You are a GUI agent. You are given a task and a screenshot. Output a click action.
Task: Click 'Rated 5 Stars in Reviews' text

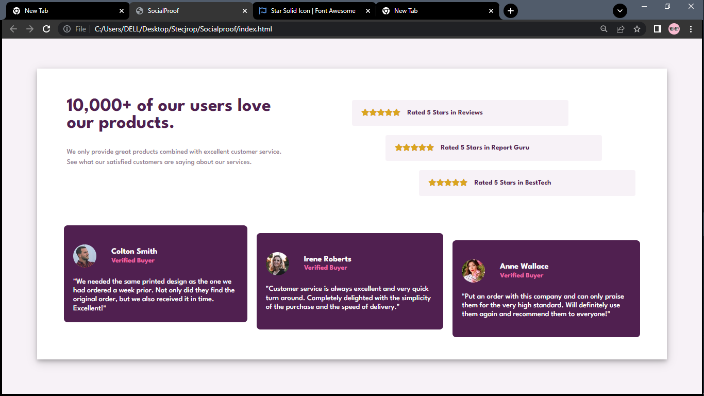click(445, 112)
